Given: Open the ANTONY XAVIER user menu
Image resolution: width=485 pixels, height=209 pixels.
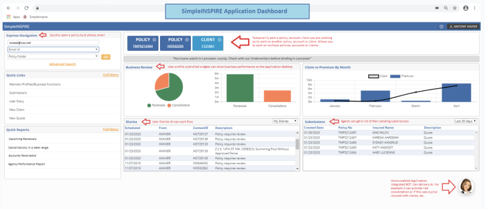Looking at the screenshot, I should pos(463,27).
